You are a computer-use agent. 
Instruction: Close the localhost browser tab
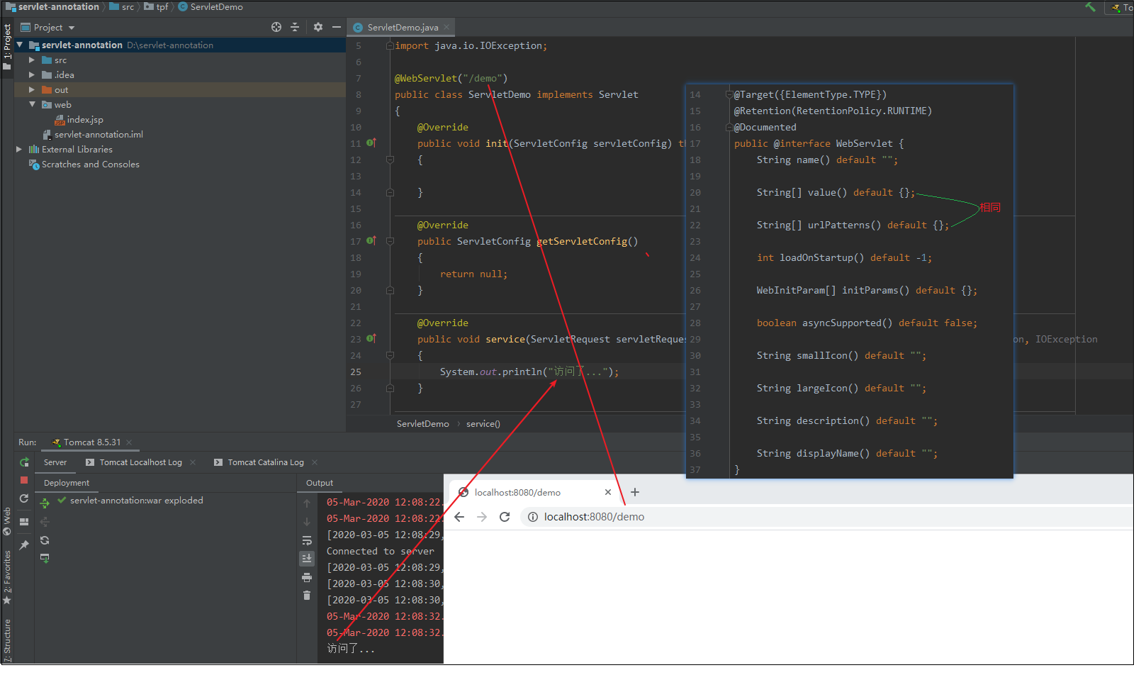click(608, 492)
